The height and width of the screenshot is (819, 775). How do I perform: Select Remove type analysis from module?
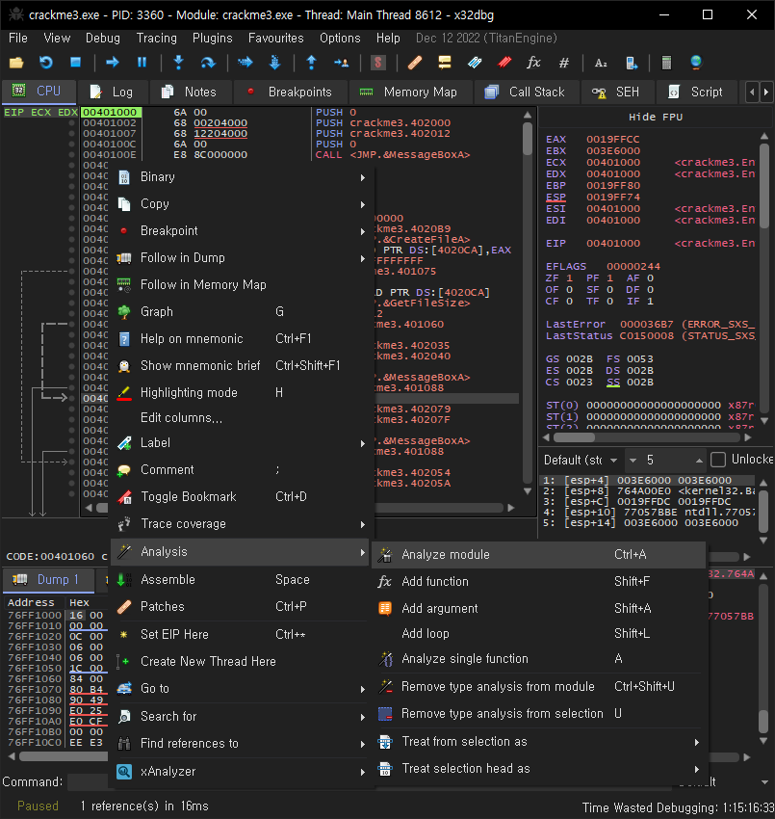tap(538, 686)
